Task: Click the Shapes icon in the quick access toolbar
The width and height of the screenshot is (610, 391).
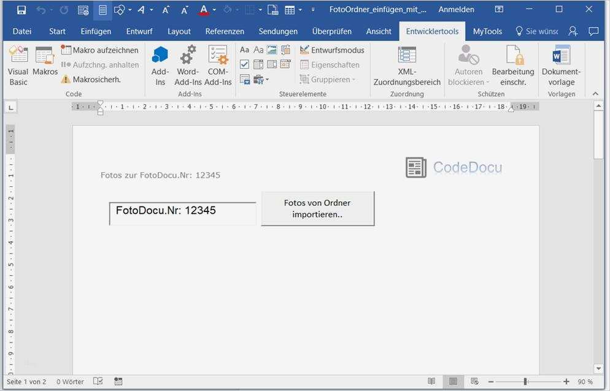Action: pos(119,10)
